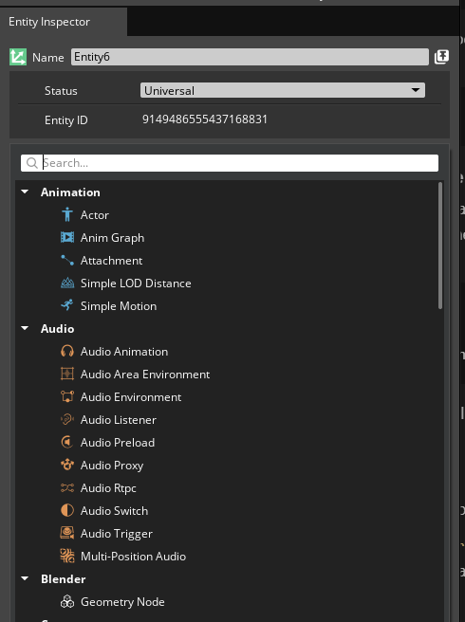Collapse the Animation category

point(25,192)
